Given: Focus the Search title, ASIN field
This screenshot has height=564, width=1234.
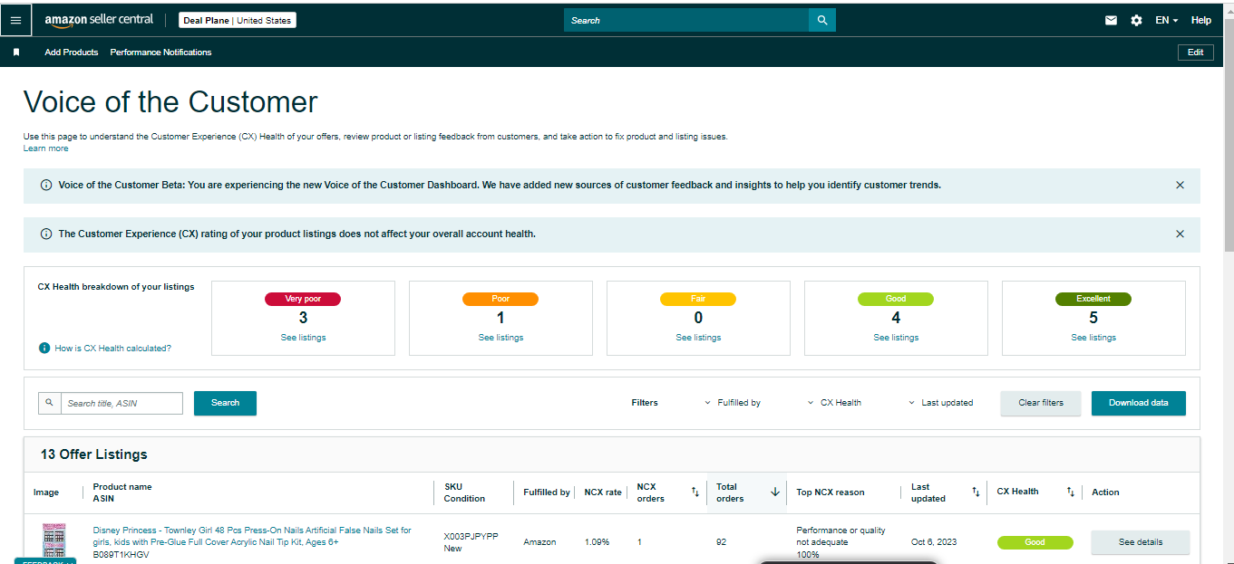Looking at the screenshot, I should (121, 403).
